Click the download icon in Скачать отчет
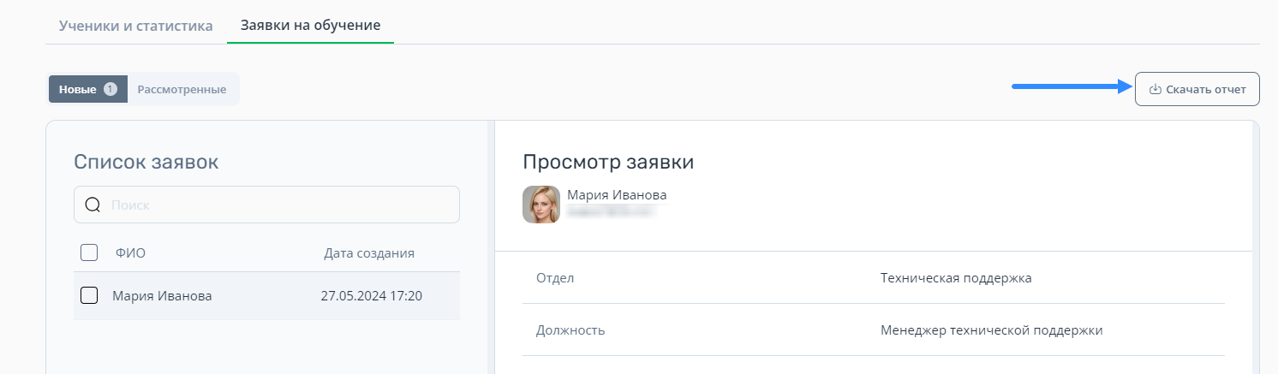Image resolution: width=1278 pixels, height=374 pixels. point(1155,89)
